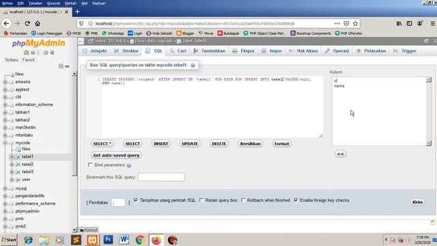The height and width of the screenshot is (246, 437).
Task: Open the Cari tab
Action: (178, 51)
